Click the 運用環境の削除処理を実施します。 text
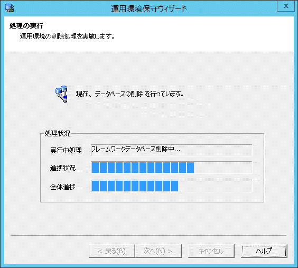Screen dimensions: 298x268 pos(68,36)
